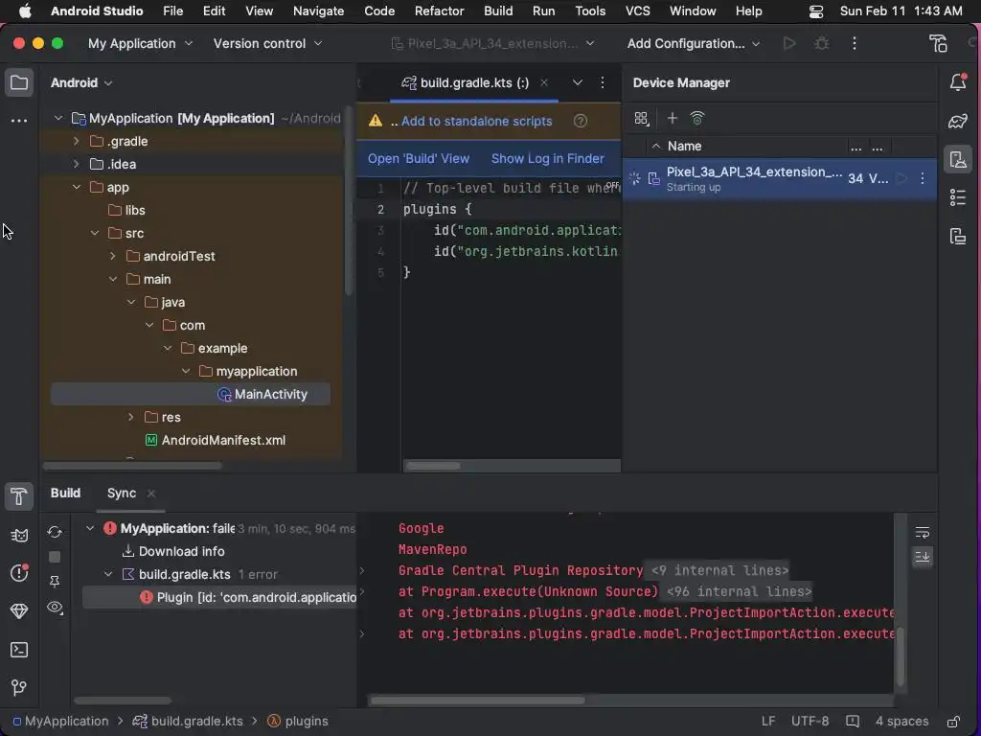This screenshot has height=736, width=981.
Task: Open the Tools menu
Action: pyautogui.click(x=590, y=11)
